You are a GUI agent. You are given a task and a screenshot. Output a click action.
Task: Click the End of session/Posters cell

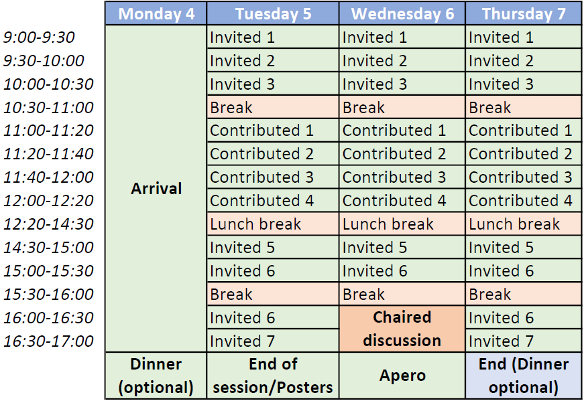click(x=273, y=376)
